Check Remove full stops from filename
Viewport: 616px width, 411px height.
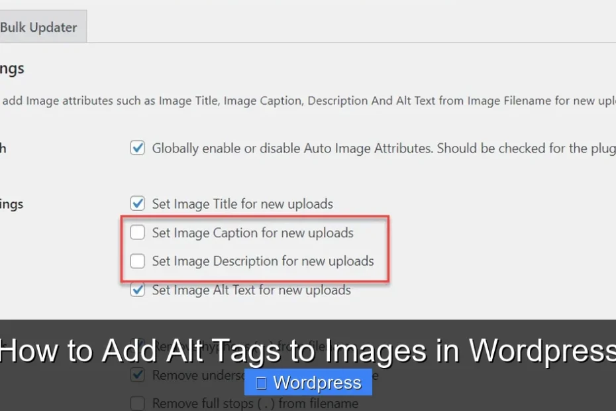137,402
